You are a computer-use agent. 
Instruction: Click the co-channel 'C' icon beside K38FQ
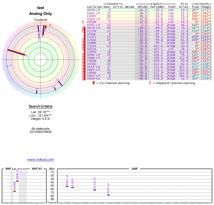(x=85, y=52)
